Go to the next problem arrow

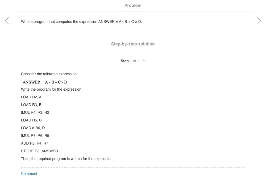pyautogui.click(x=259, y=21)
